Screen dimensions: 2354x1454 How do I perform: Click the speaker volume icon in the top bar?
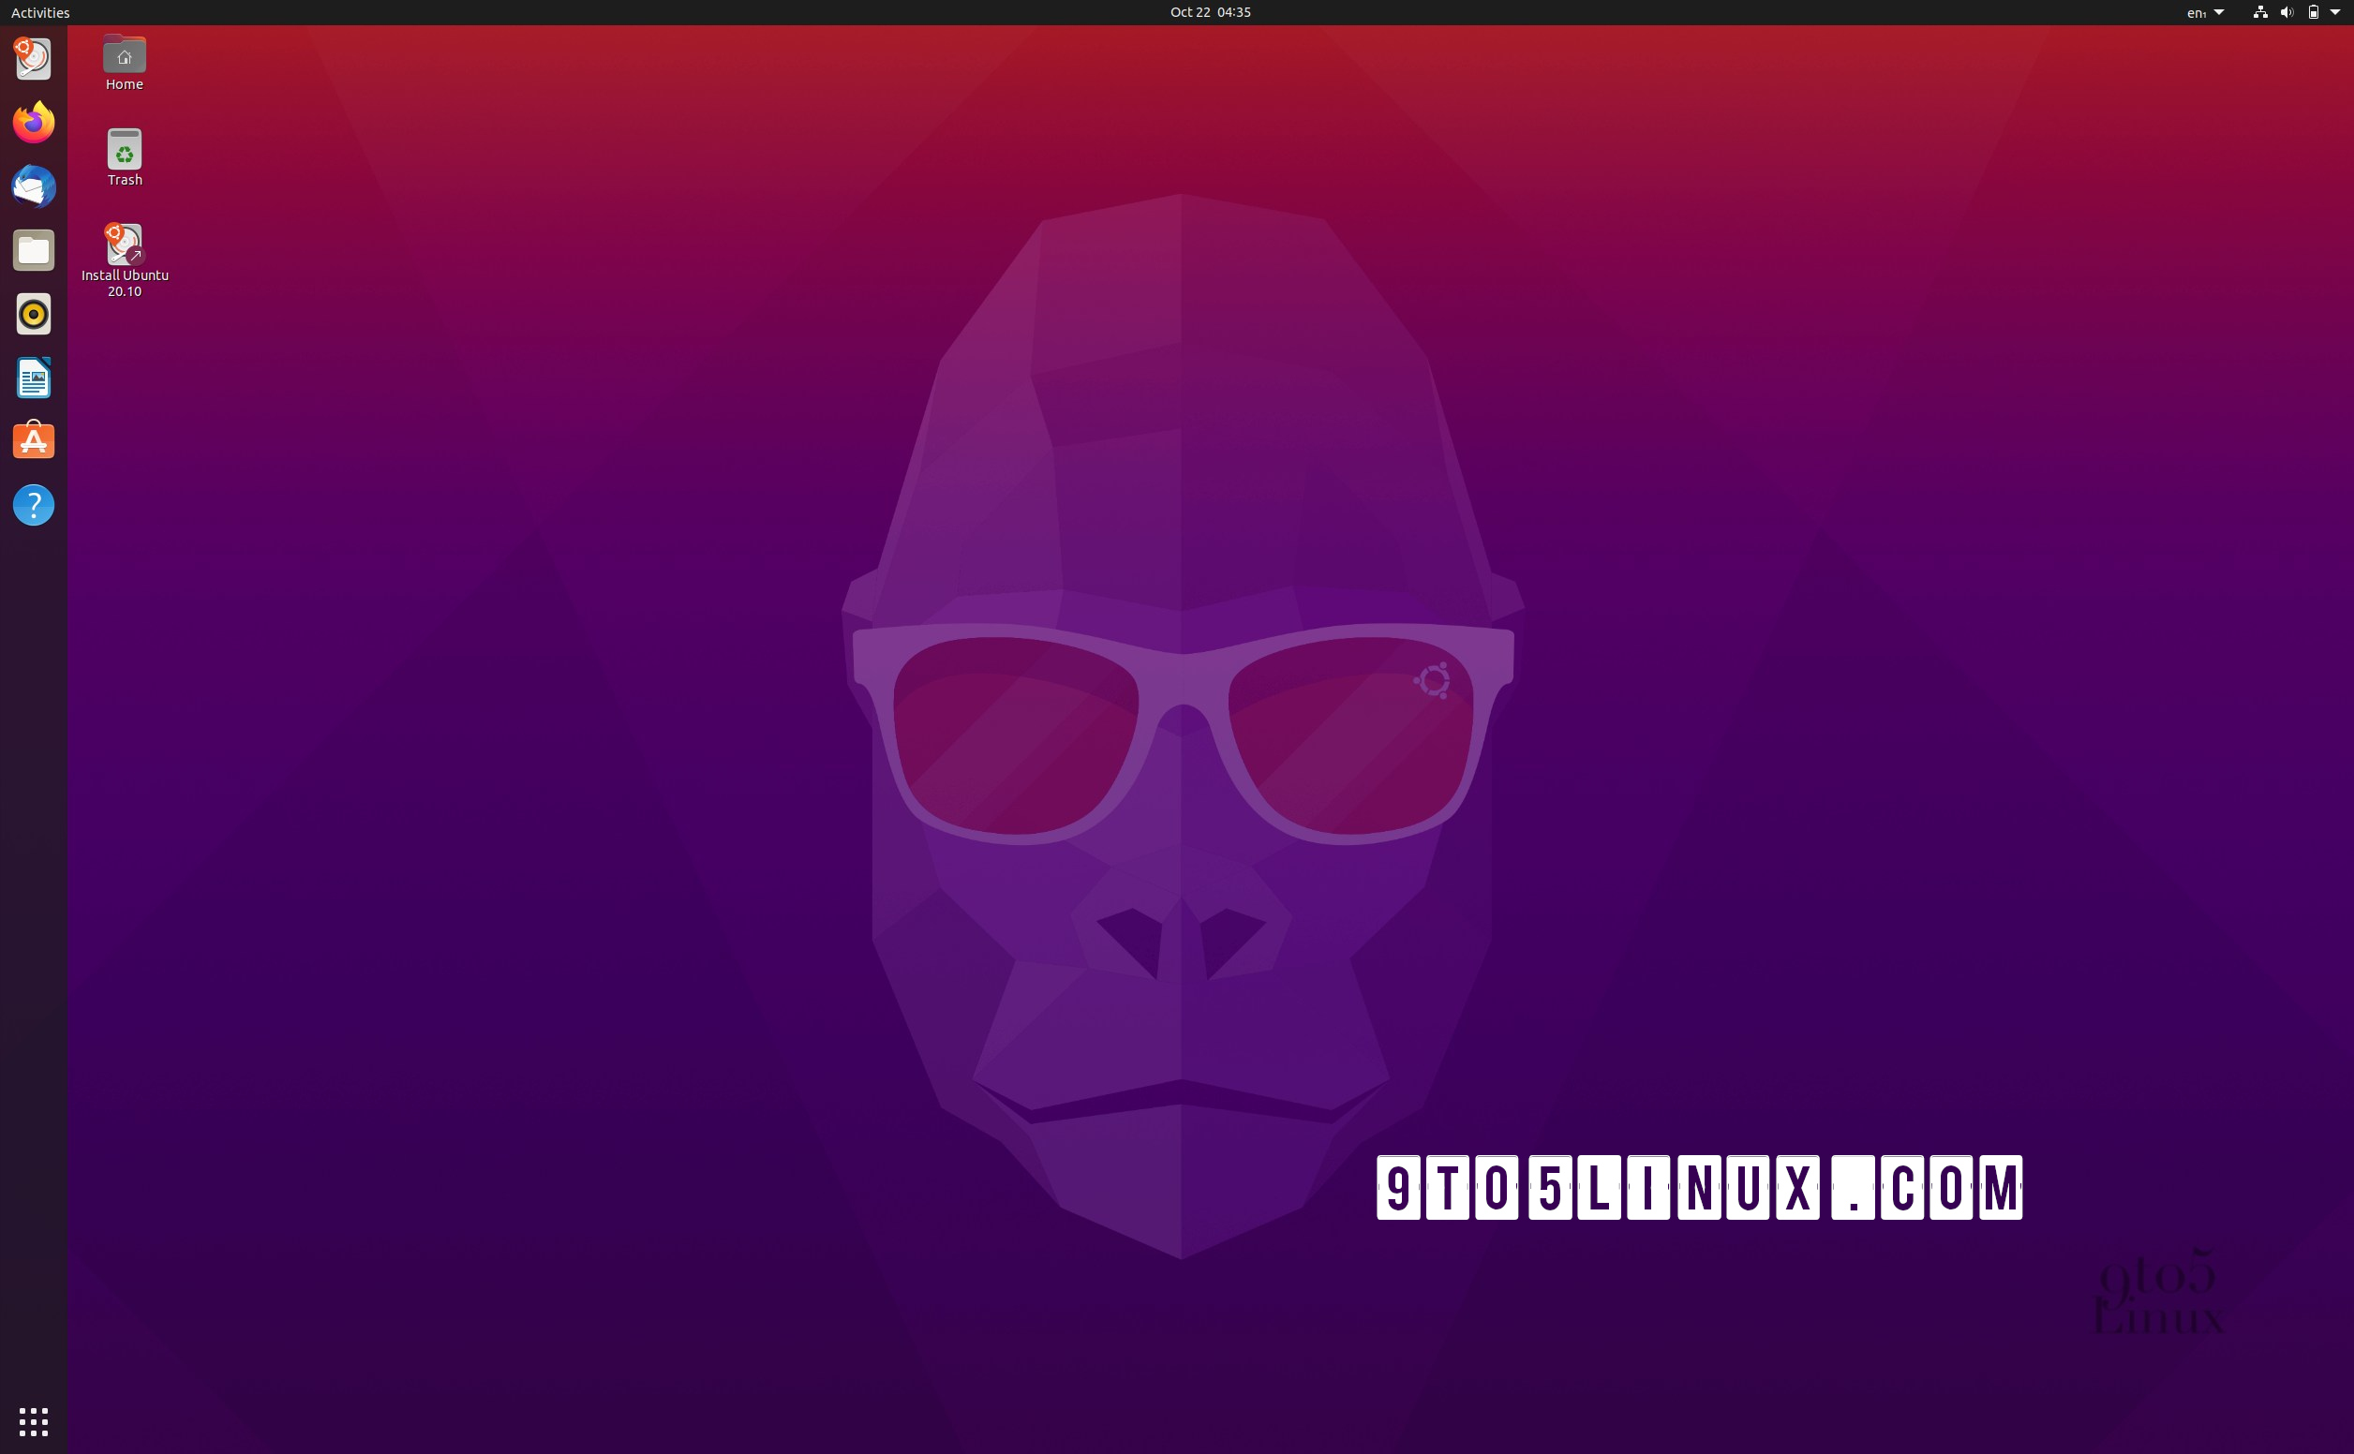pos(2286,12)
